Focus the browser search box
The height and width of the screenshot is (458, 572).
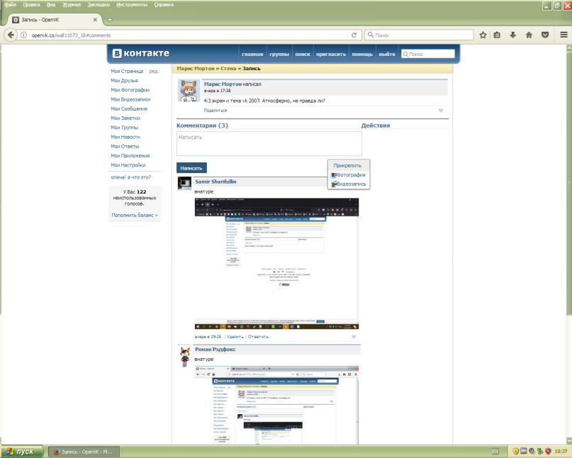[x=419, y=35]
